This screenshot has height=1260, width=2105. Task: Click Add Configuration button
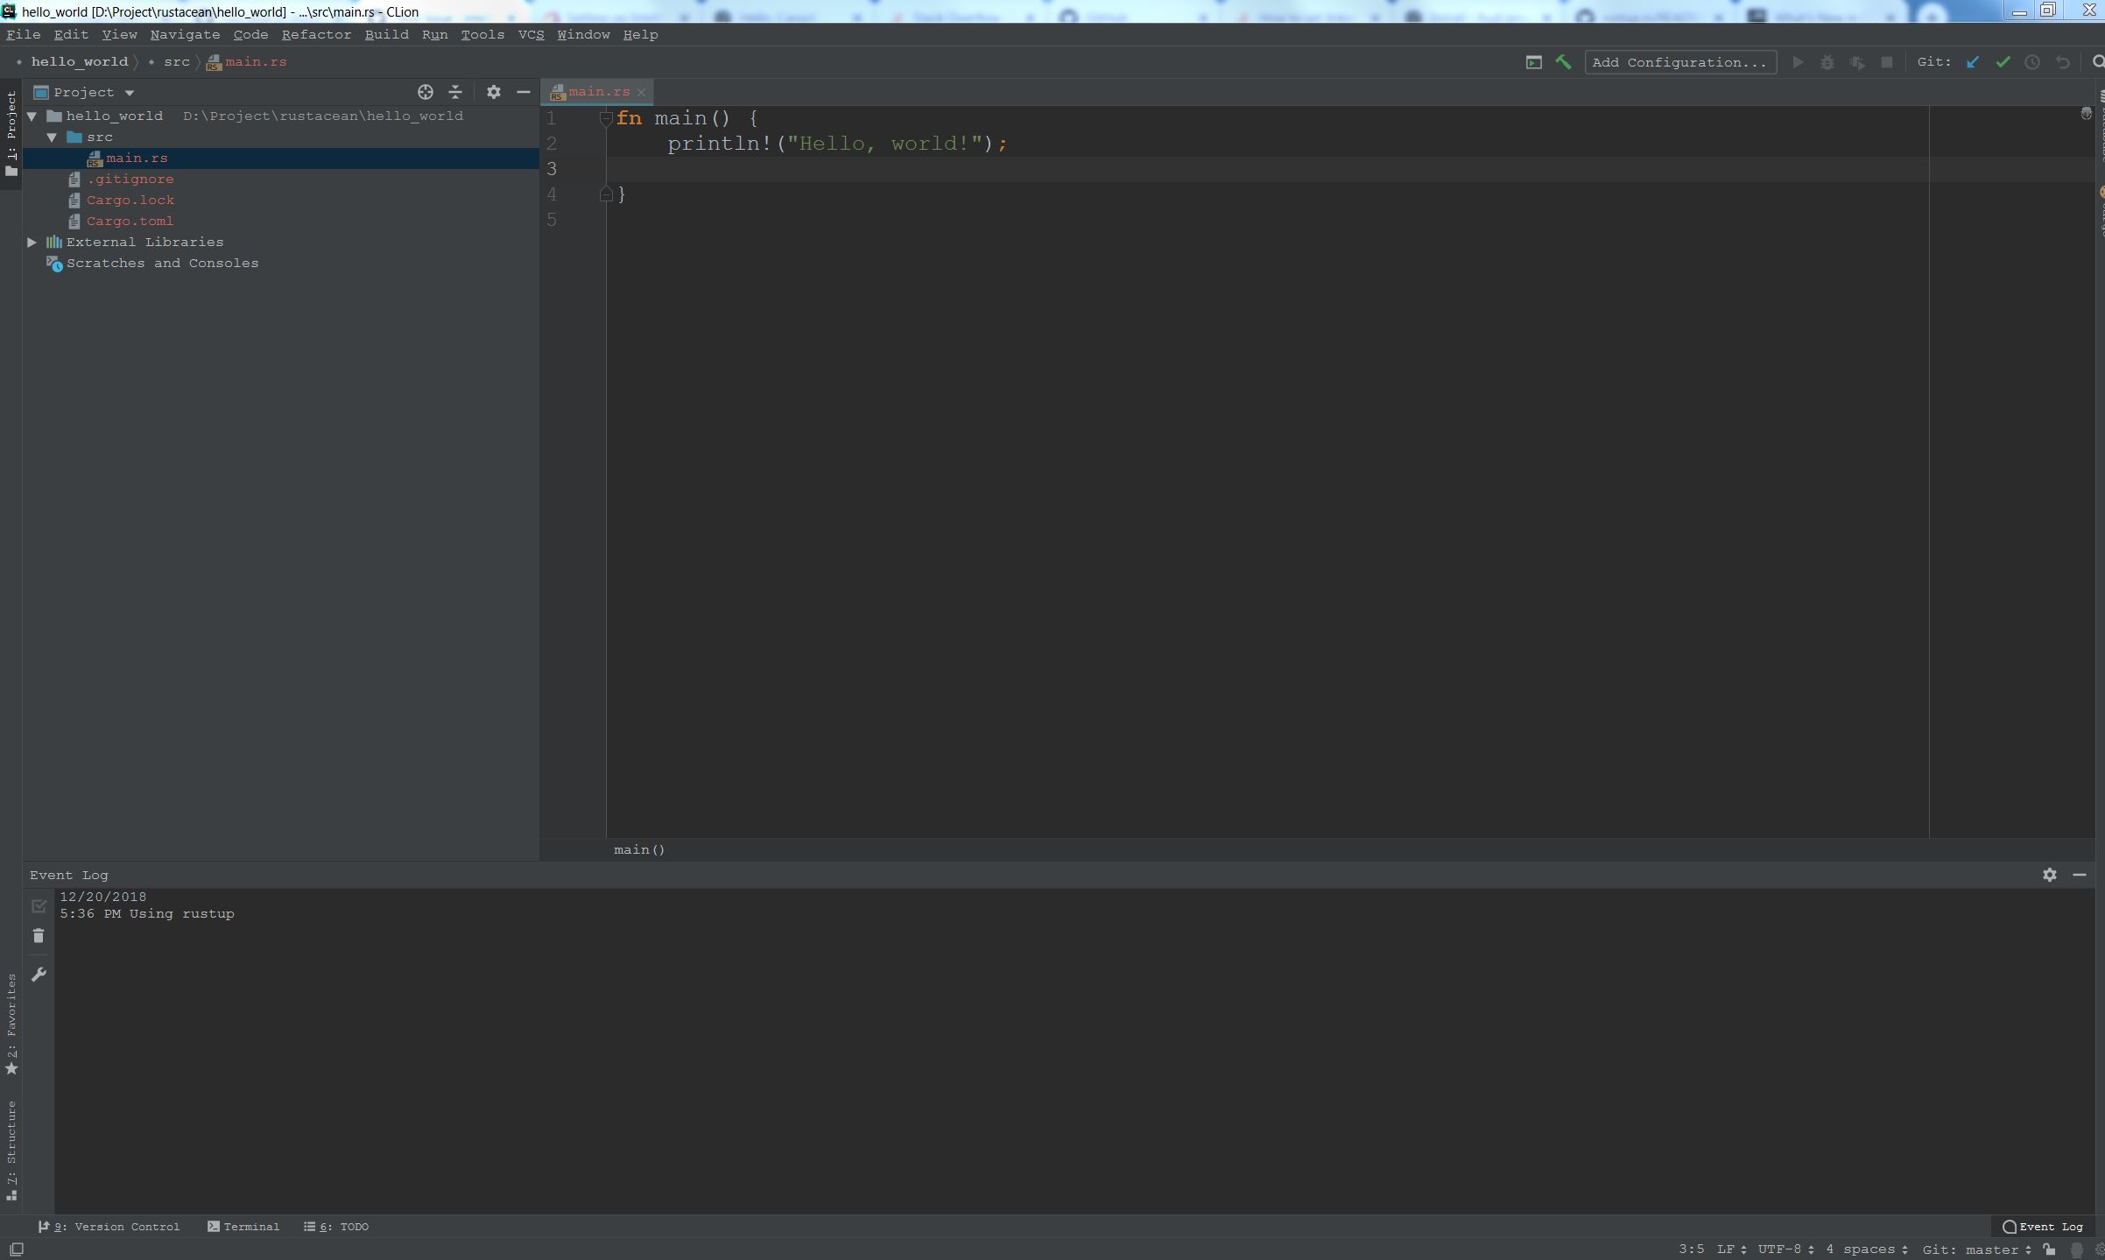[x=1679, y=62]
